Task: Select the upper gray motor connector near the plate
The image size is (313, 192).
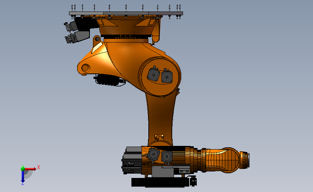Action: [71, 27]
